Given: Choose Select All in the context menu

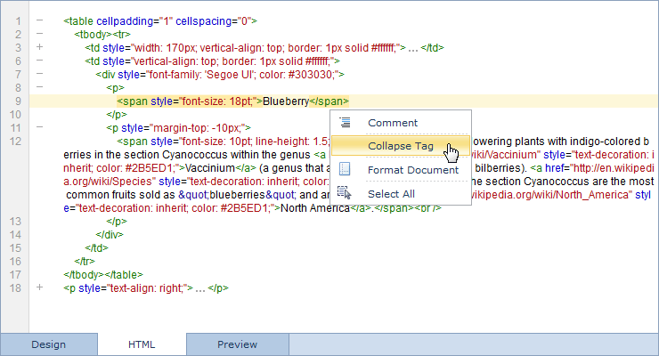Looking at the screenshot, I should (x=390, y=194).
